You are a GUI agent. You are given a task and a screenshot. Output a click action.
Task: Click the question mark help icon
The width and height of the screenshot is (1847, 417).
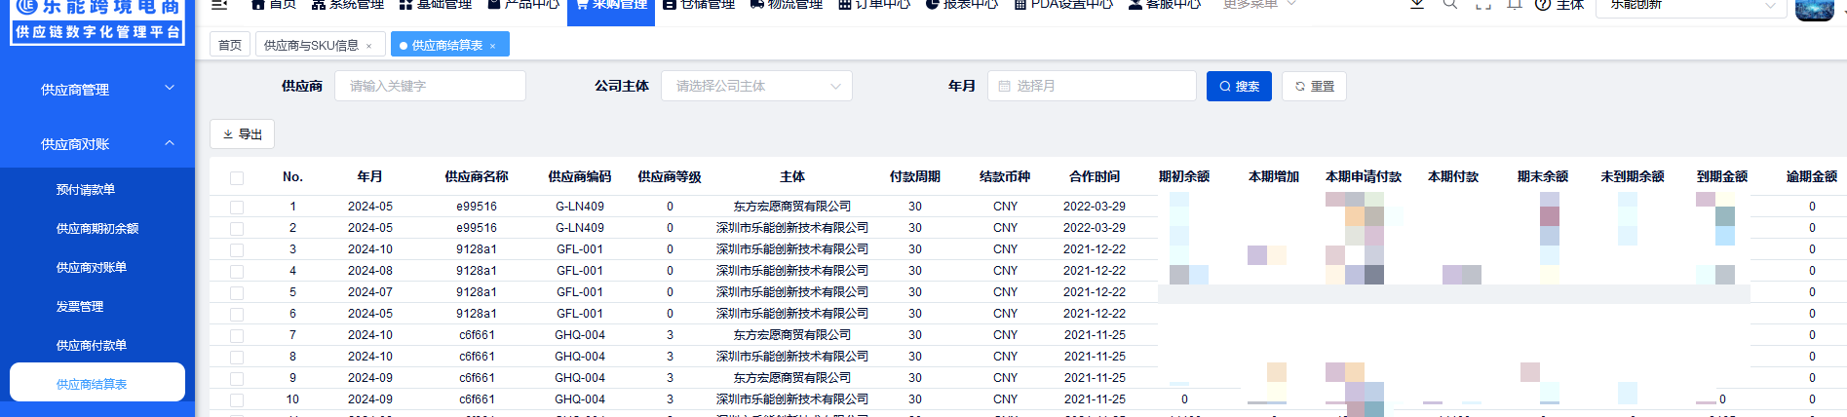(1543, 4)
